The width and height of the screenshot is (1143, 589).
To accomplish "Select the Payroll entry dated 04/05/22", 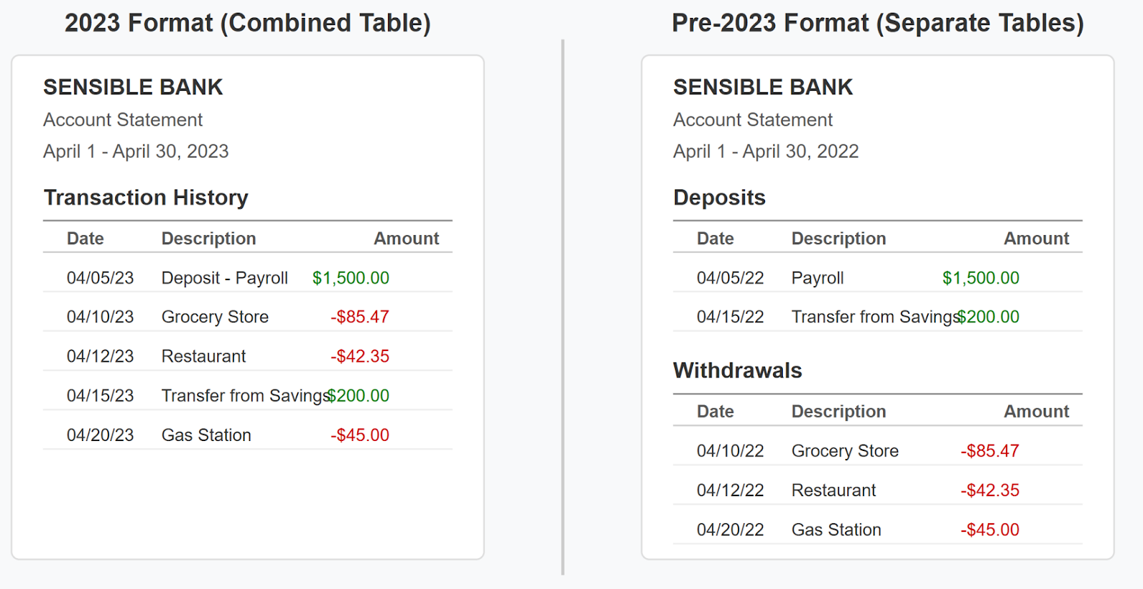I will point(878,278).
